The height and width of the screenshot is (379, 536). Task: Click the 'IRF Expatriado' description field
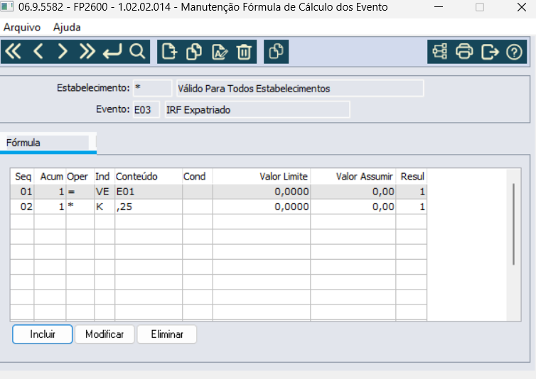[257, 109]
